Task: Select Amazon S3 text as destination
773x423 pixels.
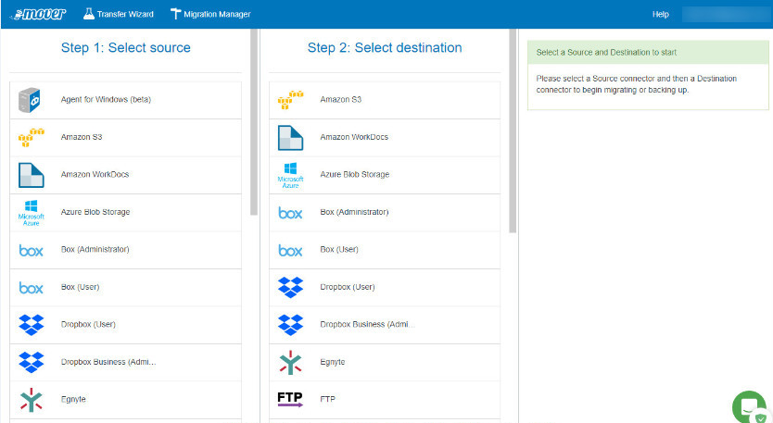Action: 341,99
